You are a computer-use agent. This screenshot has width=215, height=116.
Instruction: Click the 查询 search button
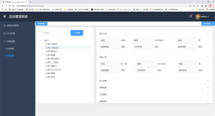pyautogui.click(x=77, y=33)
